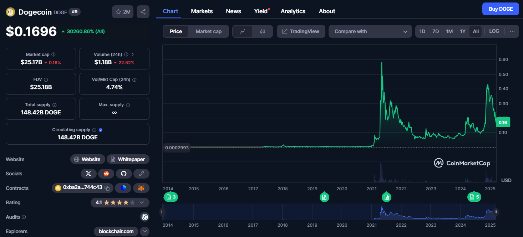Image resolution: width=523 pixels, height=237 pixels.
Task: Click the verified badge by Circulating supply
Action: tap(101, 130)
